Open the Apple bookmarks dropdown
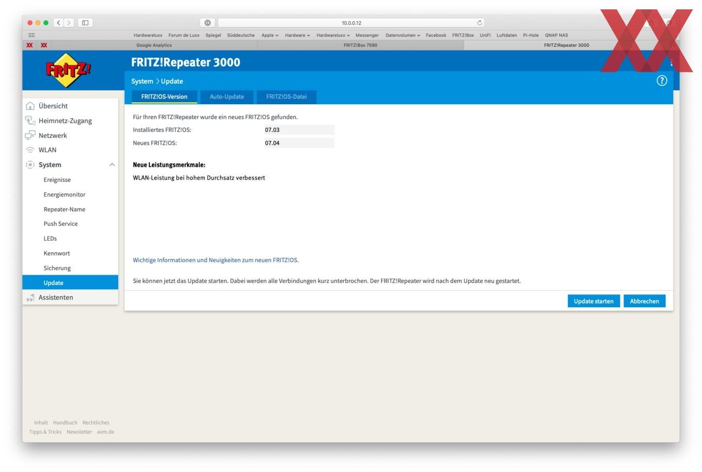The image size is (702, 472). (270, 35)
